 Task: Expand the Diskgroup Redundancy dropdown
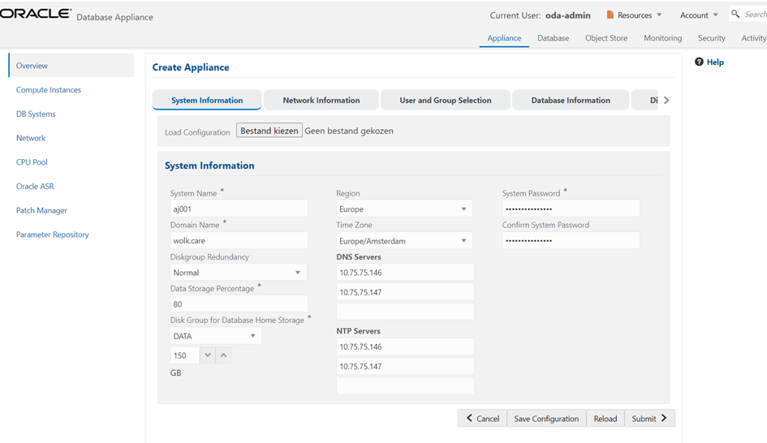239,273
